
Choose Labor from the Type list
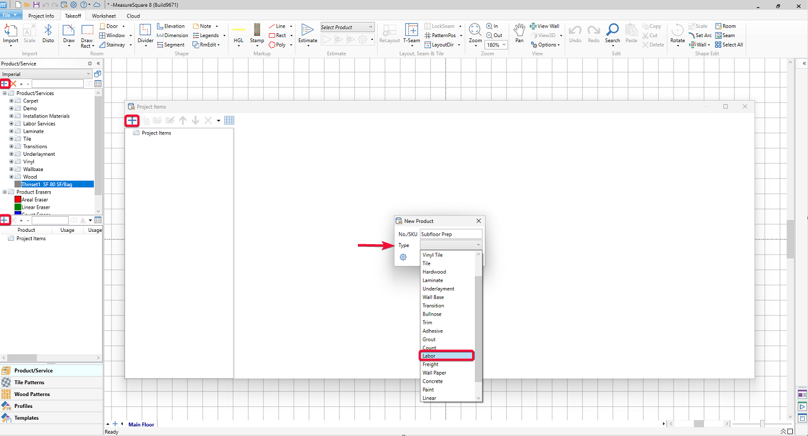pyautogui.click(x=447, y=356)
